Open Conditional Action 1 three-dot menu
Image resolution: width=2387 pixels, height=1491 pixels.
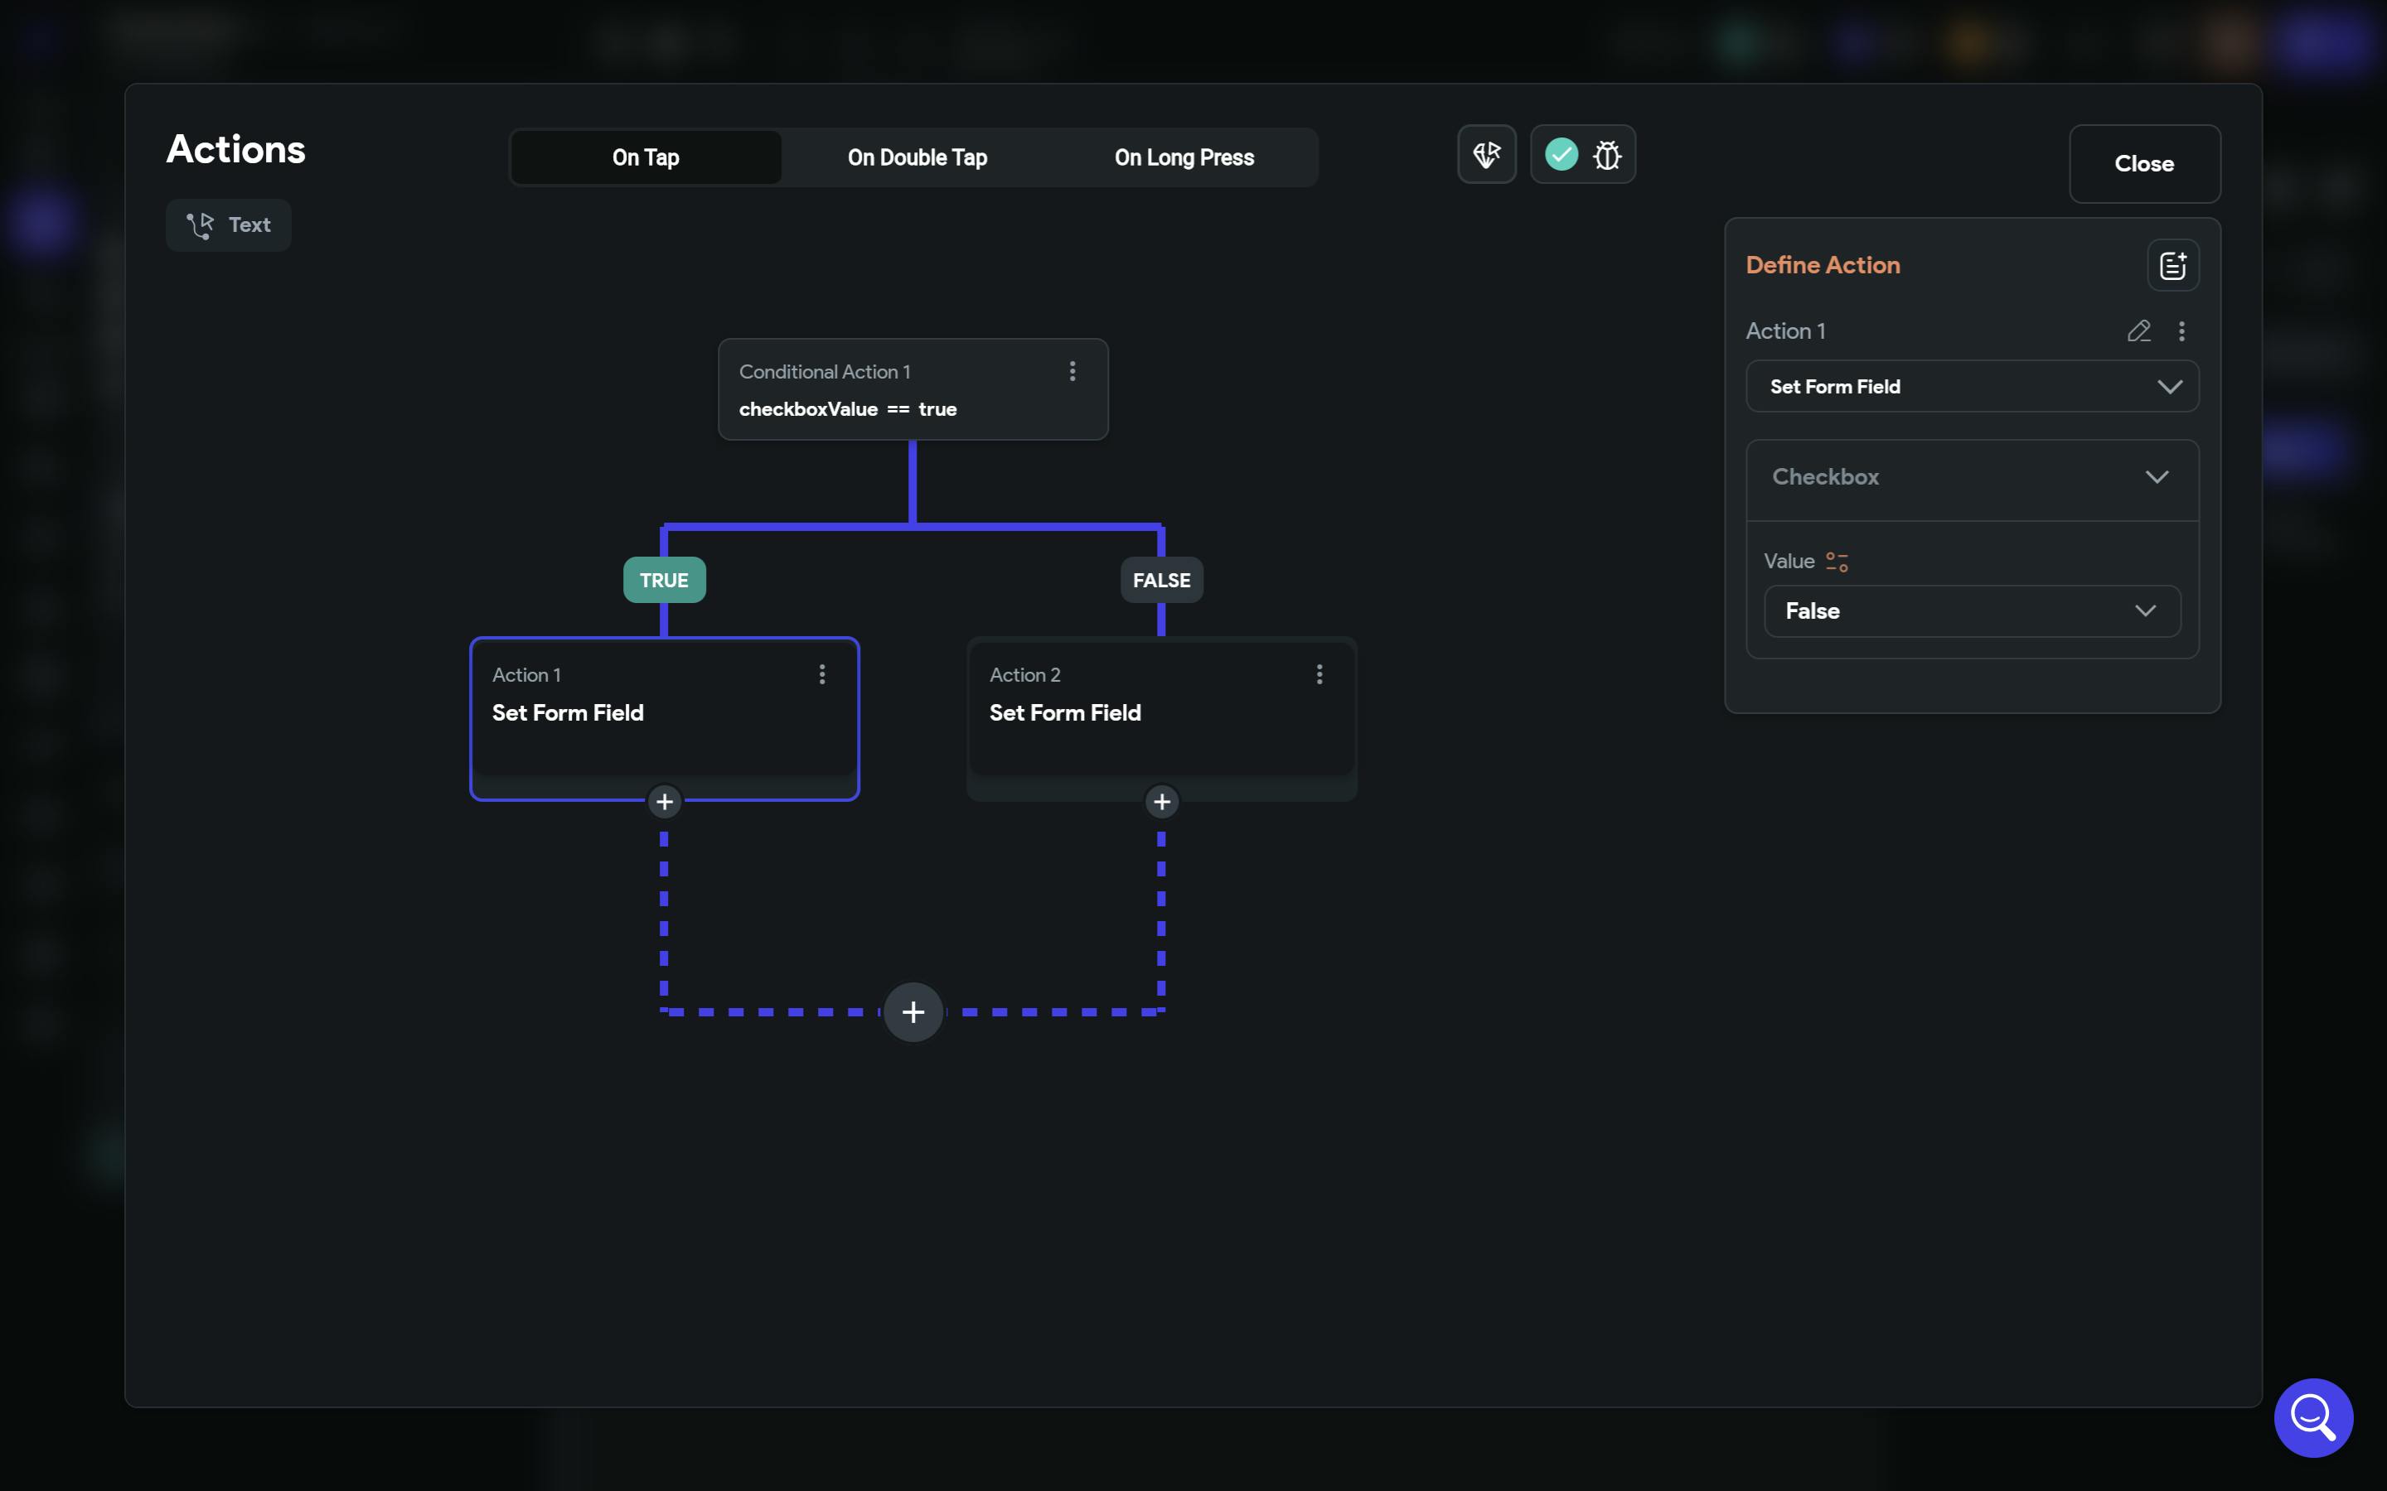1072,372
